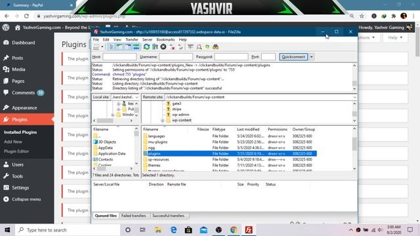Open Chrome from the Windows taskbar
Image resolution: width=420 pixels, height=236 pixels.
(x=234, y=230)
